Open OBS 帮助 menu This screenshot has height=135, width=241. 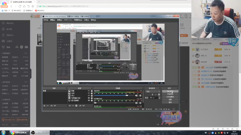[x=93, y=20]
